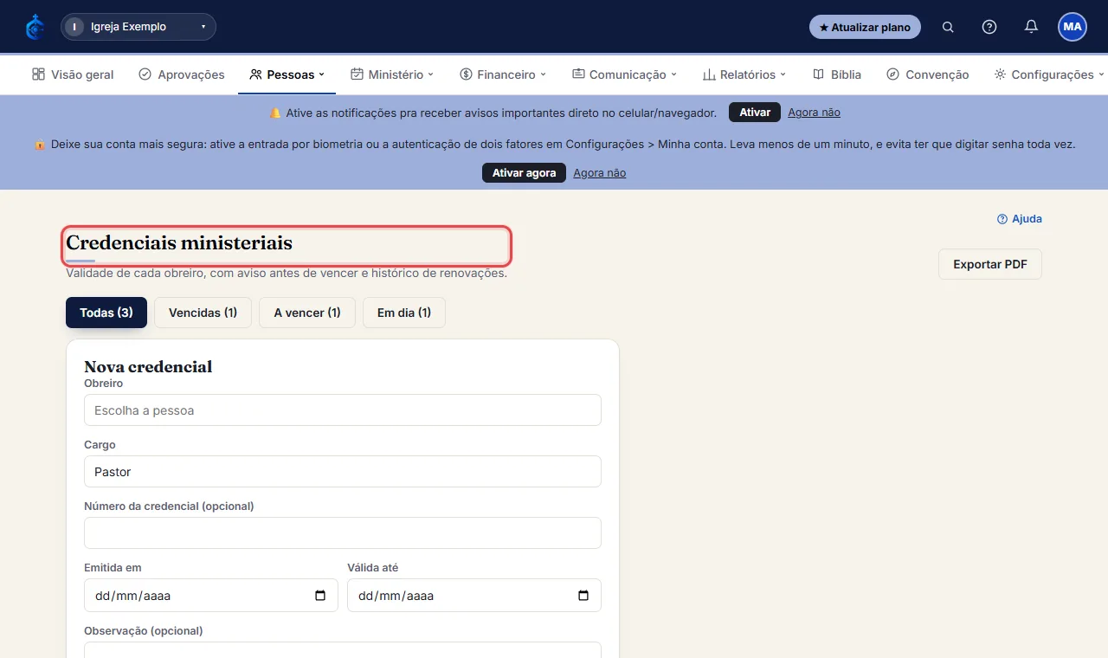The height and width of the screenshot is (658, 1108).
Task: Dismiss security banner with Agora não
Action: click(599, 173)
